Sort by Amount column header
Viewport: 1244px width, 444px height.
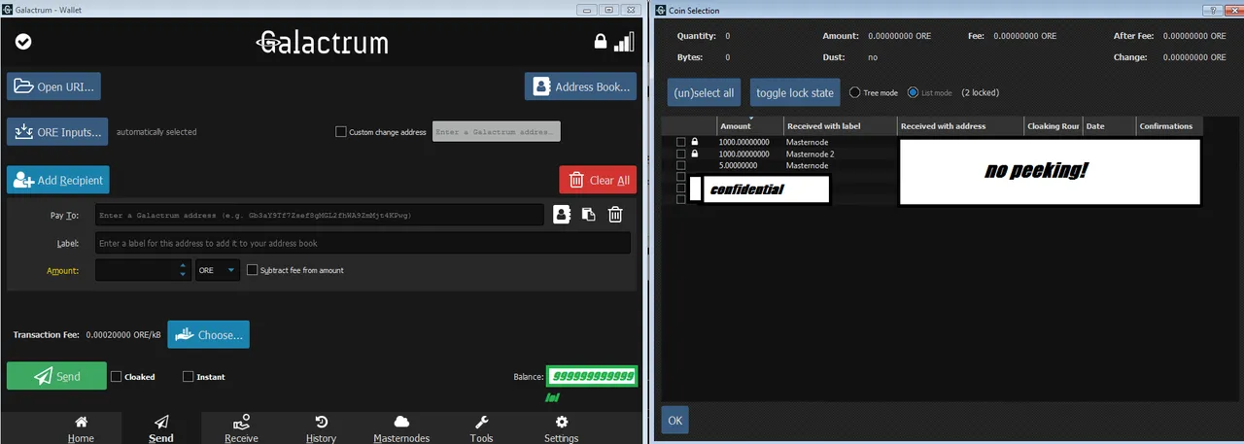[750, 126]
